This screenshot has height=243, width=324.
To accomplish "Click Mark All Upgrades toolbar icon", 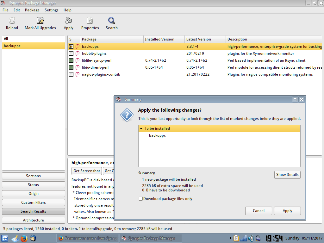I will click(40, 21).
